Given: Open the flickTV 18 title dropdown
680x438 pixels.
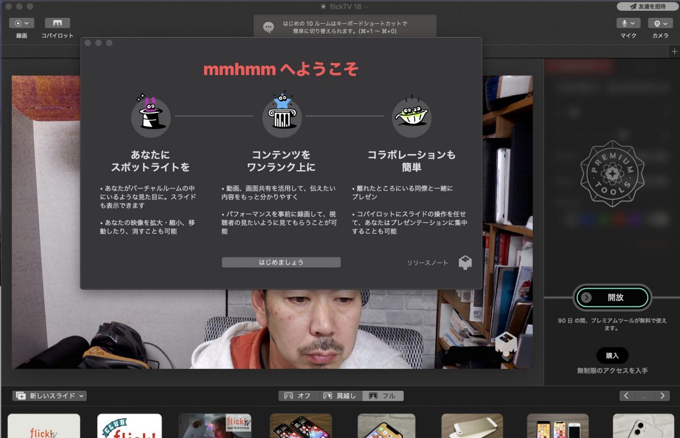Looking at the screenshot, I should (344, 6).
